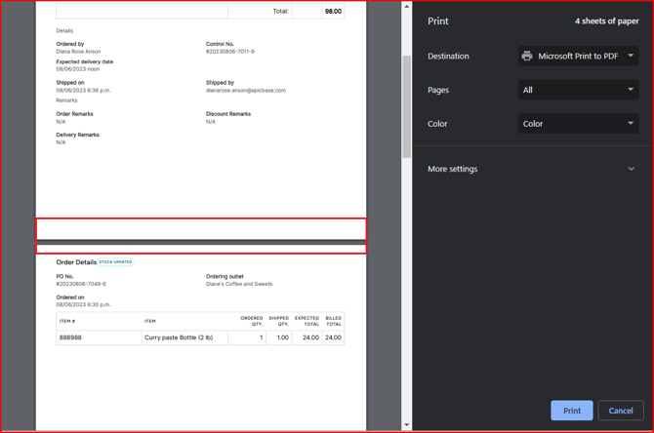Click the Shipped on date 08/06/2023 6:36 p.m.
This screenshot has width=654, height=433.
(x=83, y=90)
